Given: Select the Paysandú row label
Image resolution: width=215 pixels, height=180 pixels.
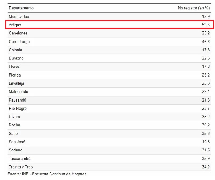Looking at the screenshot, I should coord(17,100).
